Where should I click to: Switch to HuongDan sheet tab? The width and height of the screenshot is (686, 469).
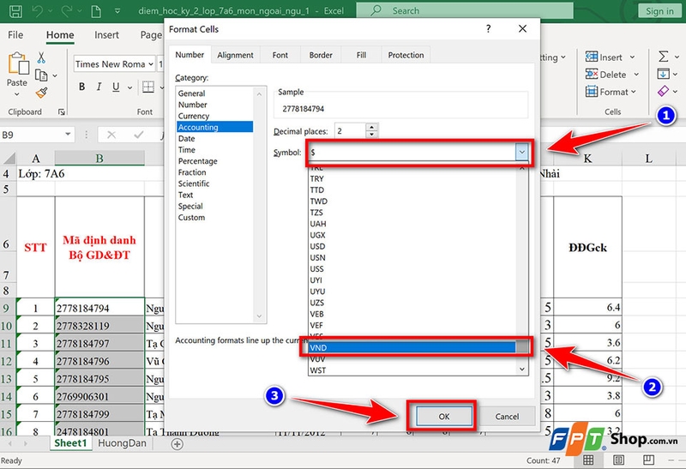click(x=122, y=443)
